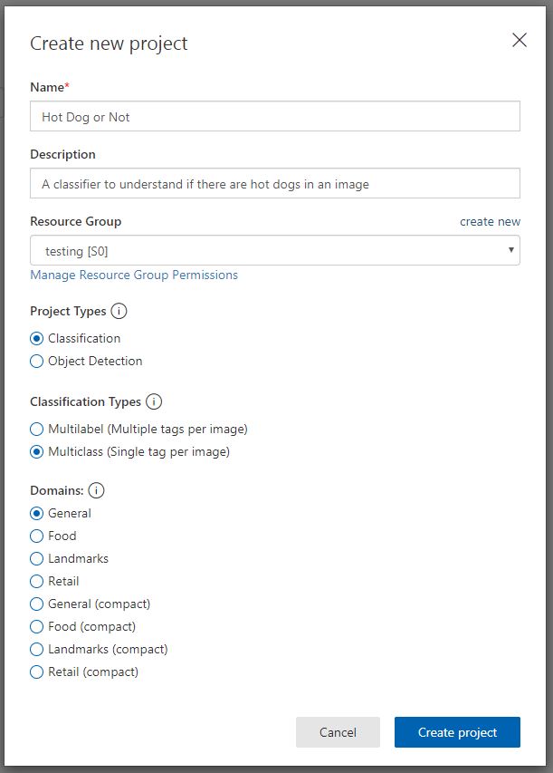Click the Domains info icon
This screenshot has width=553, height=773.
coord(96,490)
